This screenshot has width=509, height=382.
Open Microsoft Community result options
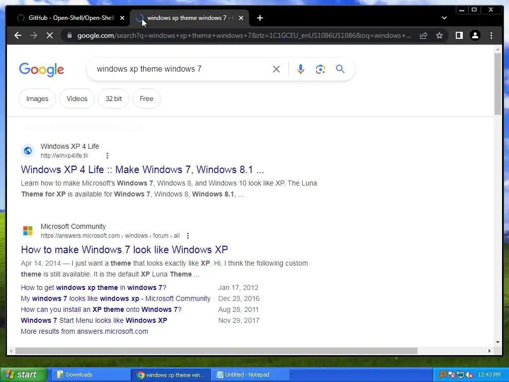187,235
